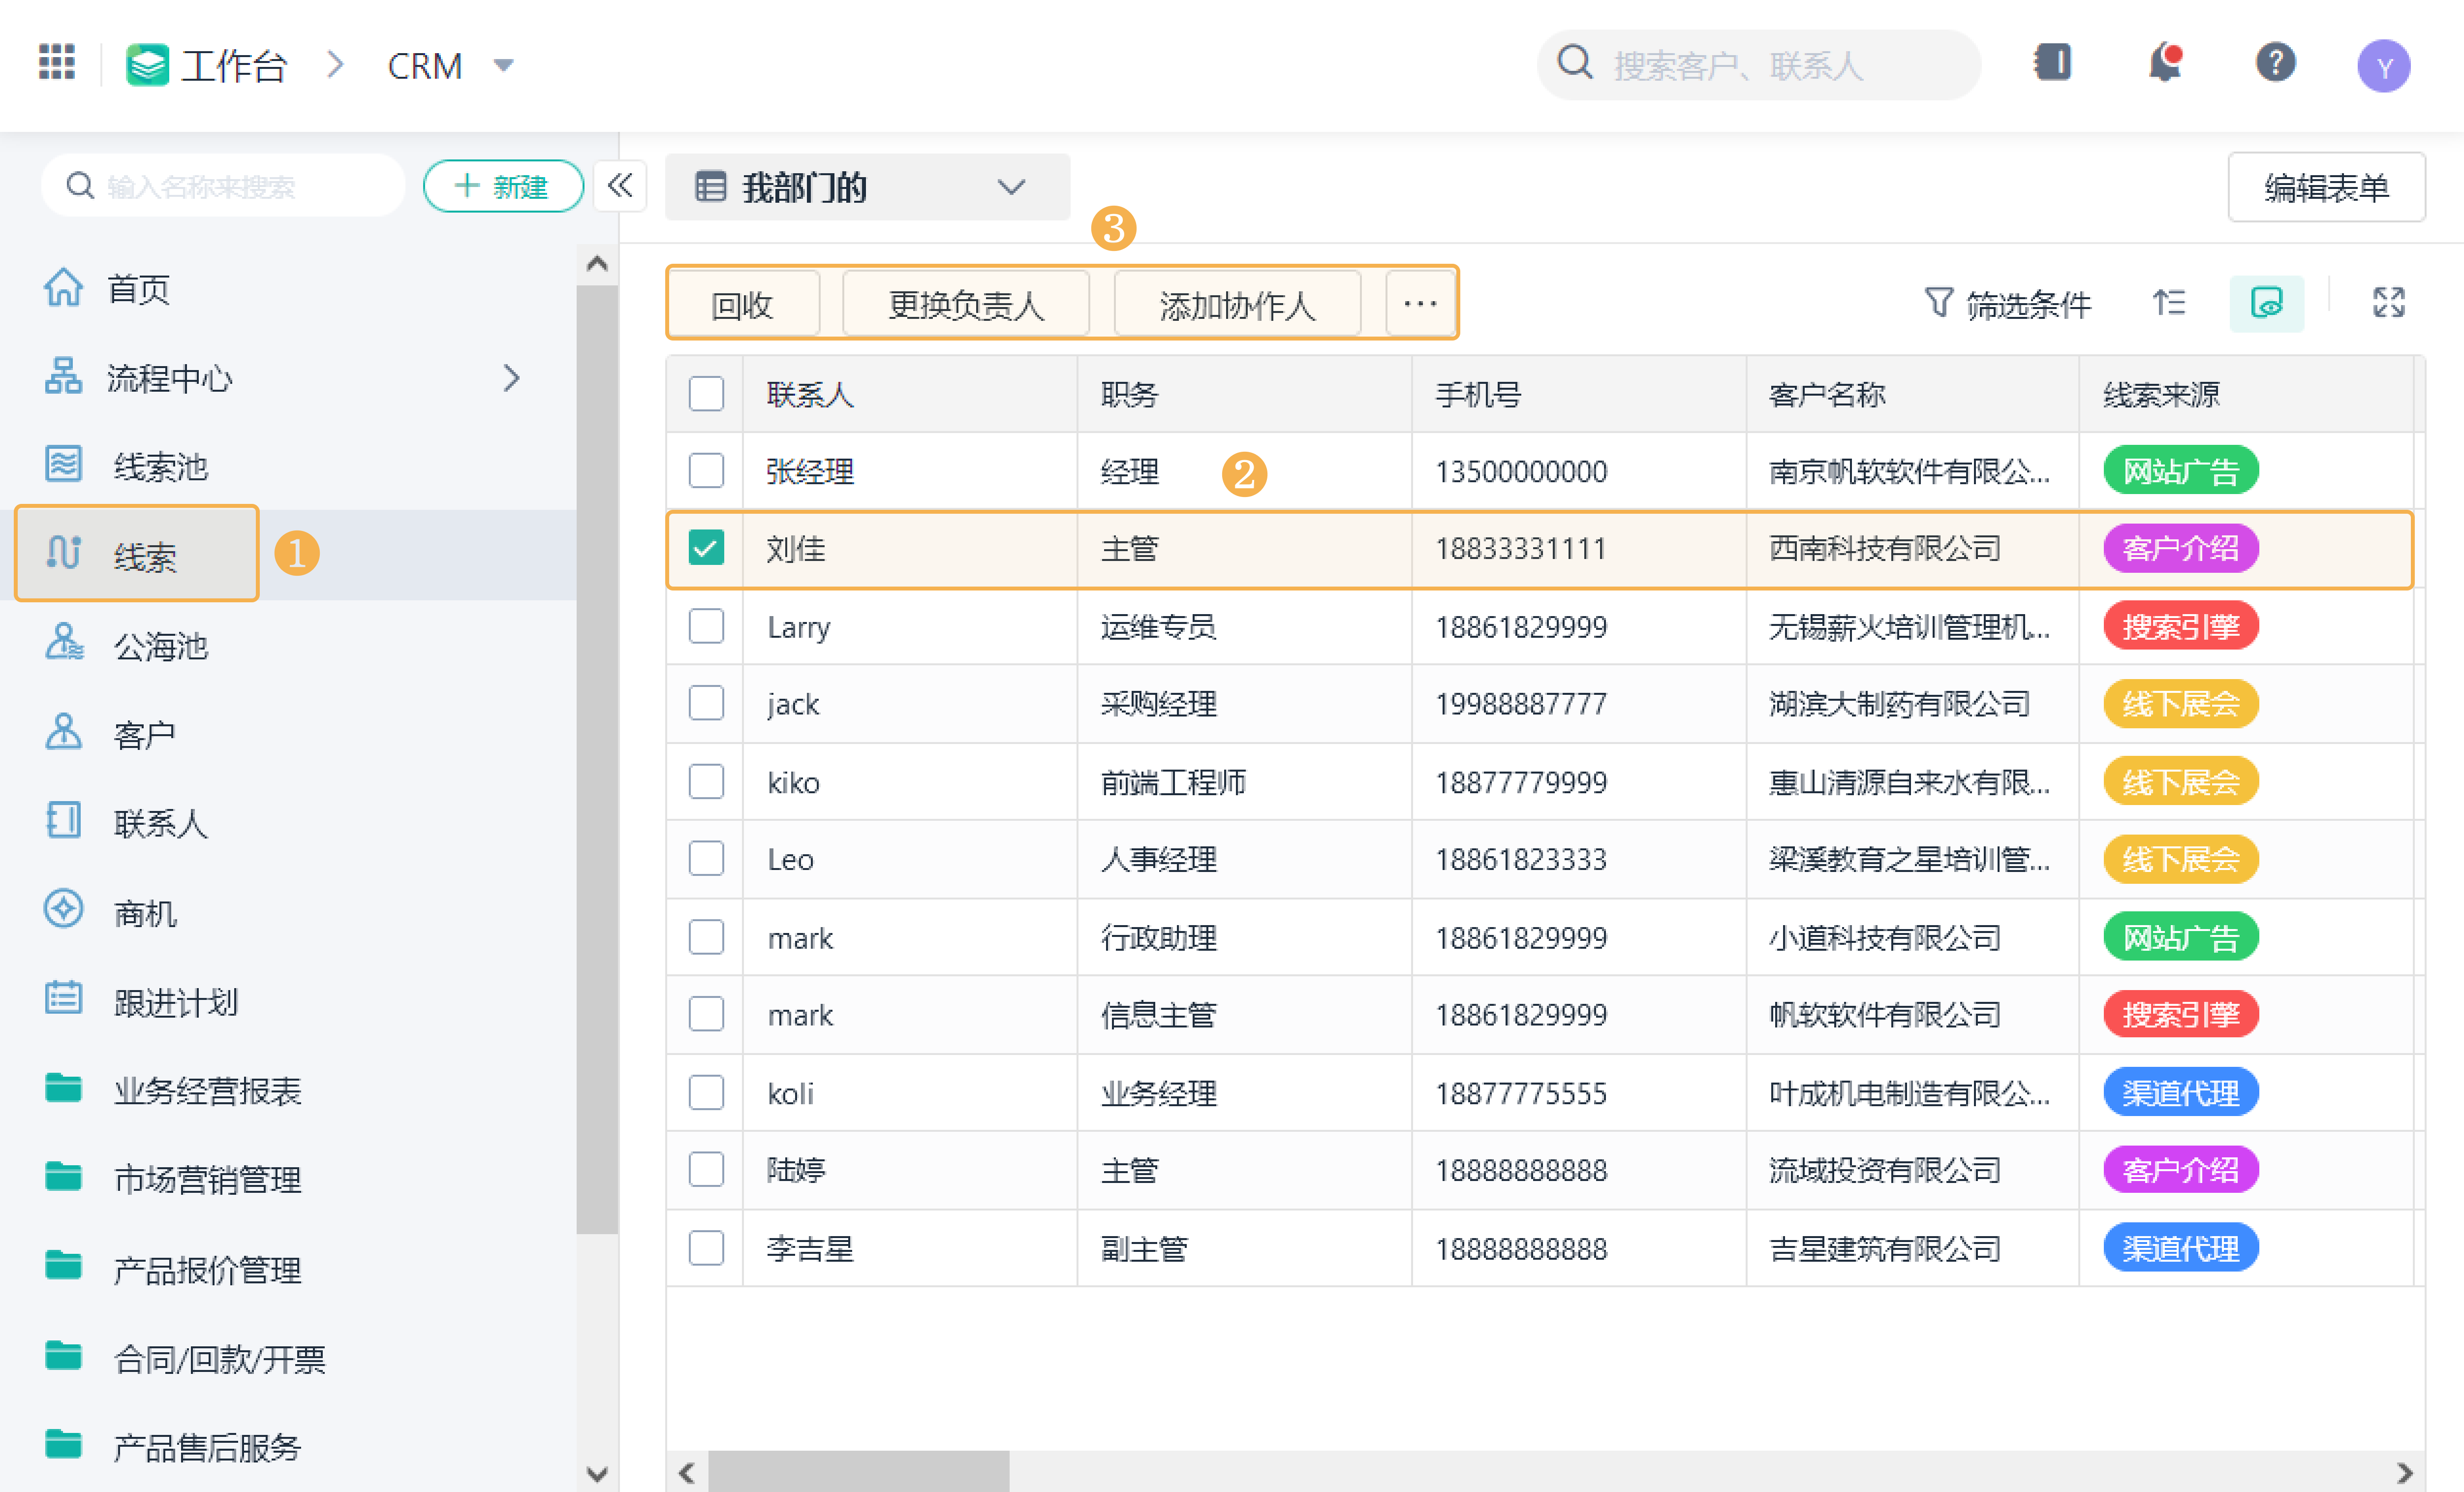The image size is (2464, 1492).
Task: Click the 添加协作人 button
Action: coord(1237,303)
